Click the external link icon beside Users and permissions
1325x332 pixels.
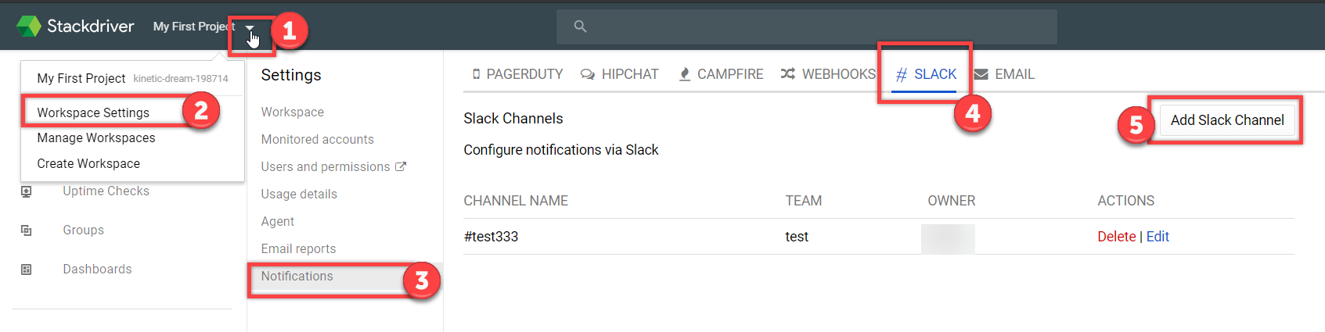[401, 166]
